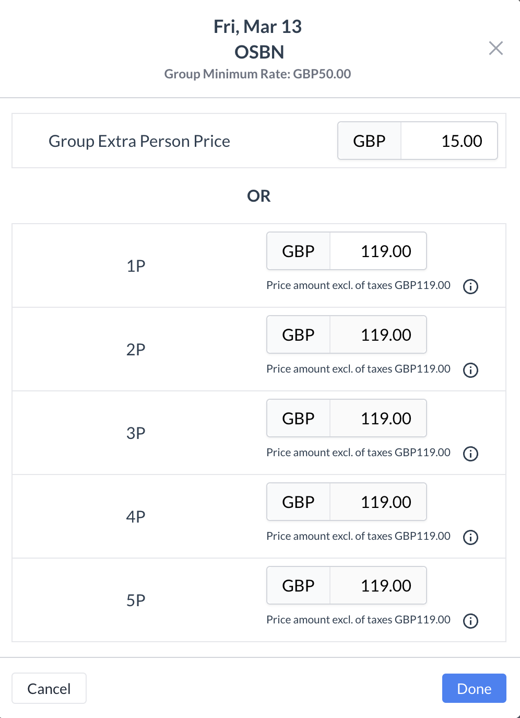Close the OSBN rate dialog

495,48
